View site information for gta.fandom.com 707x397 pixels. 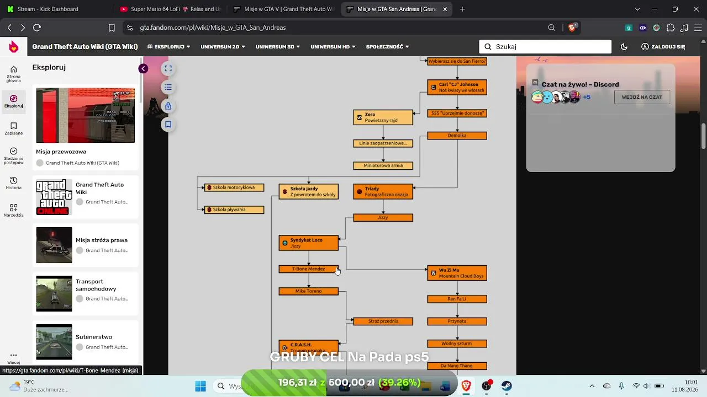130,28
